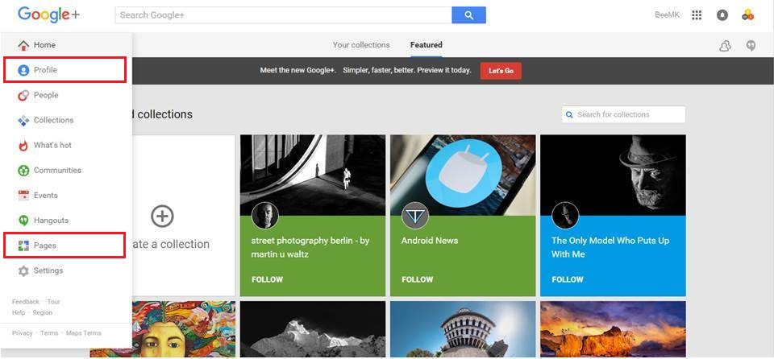This screenshot has height=359, width=774.
Task: Click the Search Google+ input field
Action: tap(283, 14)
